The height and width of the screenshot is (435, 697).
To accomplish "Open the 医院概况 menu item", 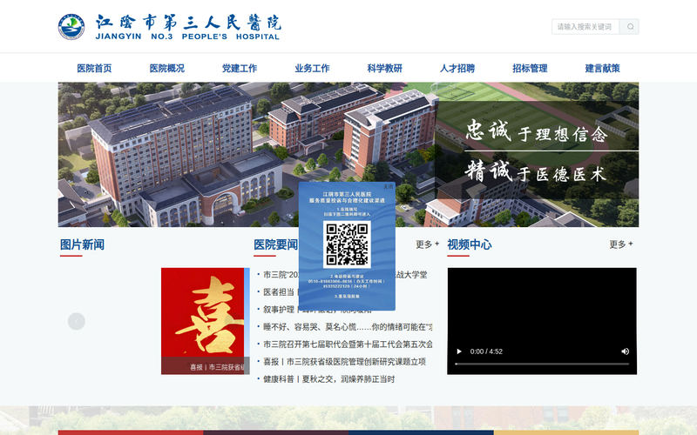I will click(x=166, y=69).
